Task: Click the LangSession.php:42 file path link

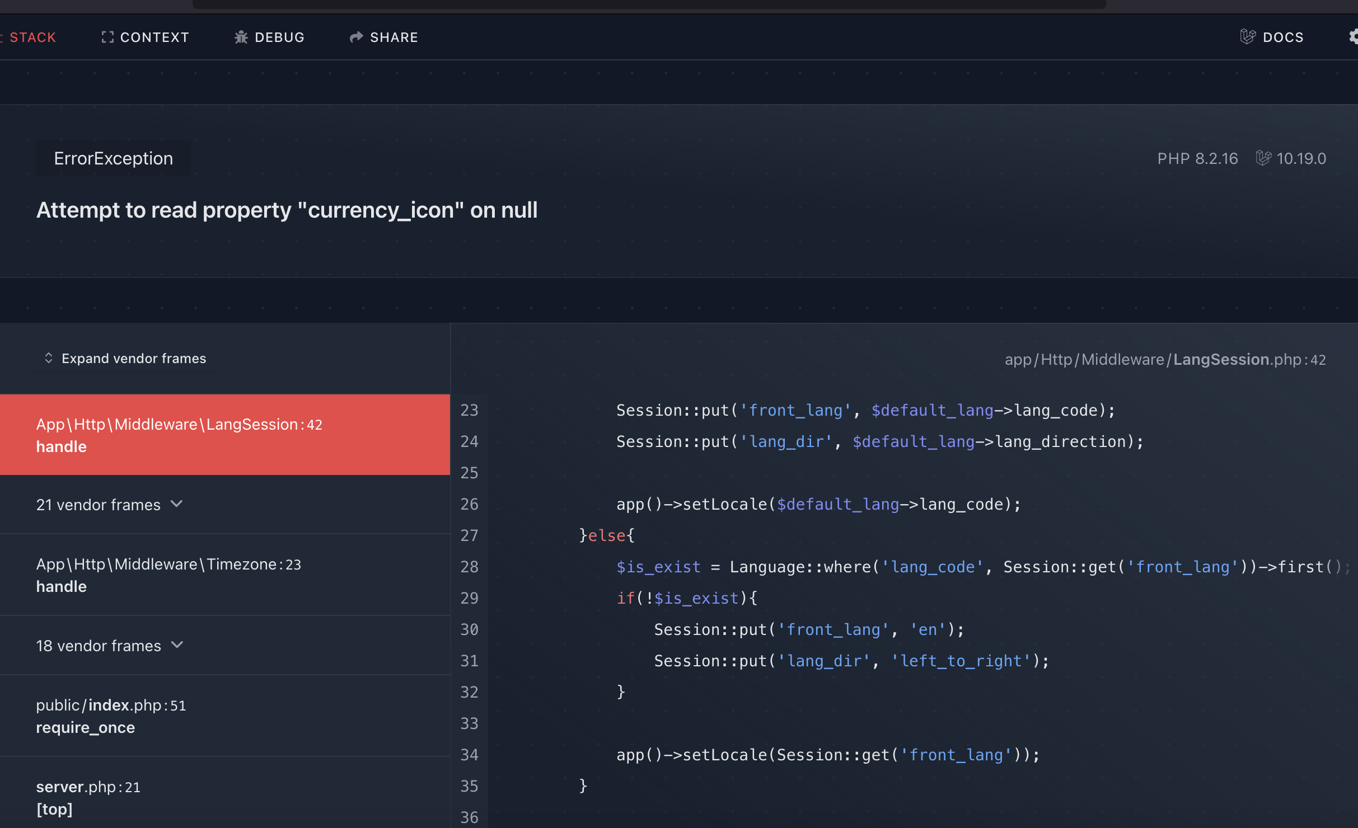Action: tap(1165, 359)
